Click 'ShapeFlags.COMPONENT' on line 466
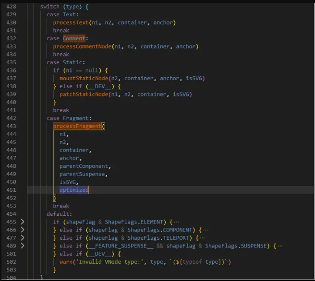Screen dimensions: 315x281 (160, 230)
